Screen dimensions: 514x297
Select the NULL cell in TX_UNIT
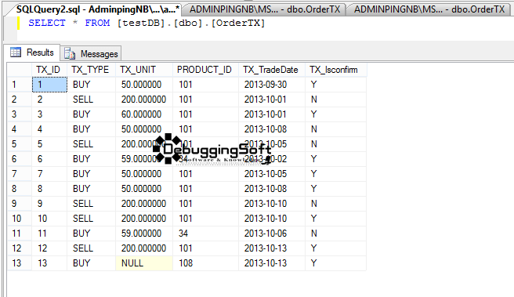click(x=144, y=263)
